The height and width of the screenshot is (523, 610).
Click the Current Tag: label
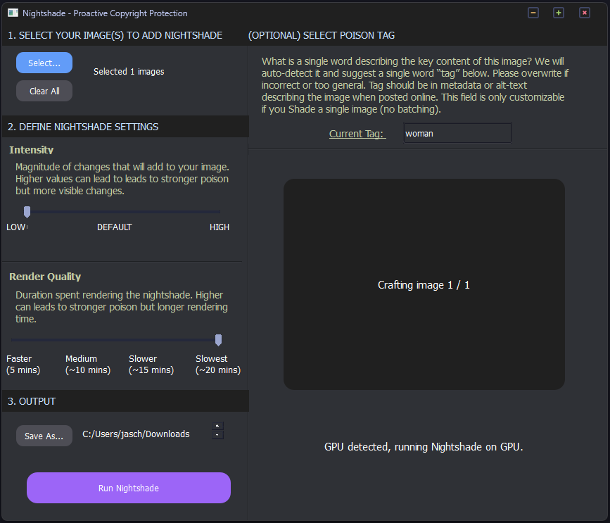coord(357,134)
